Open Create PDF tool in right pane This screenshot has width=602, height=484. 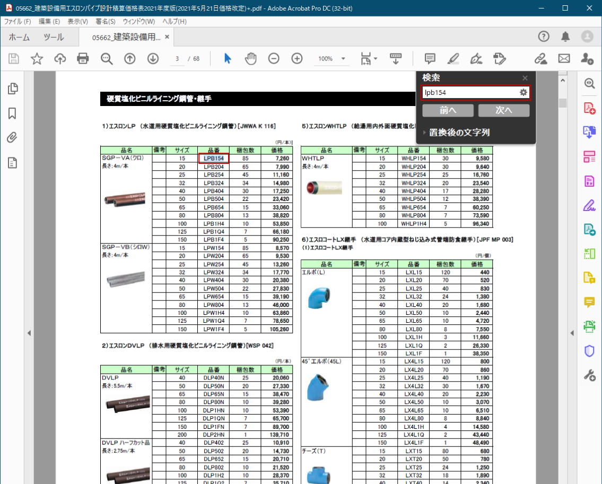click(589, 108)
